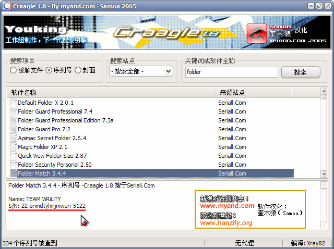Click the Craagle app icon in title bar

(x=6, y=6)
